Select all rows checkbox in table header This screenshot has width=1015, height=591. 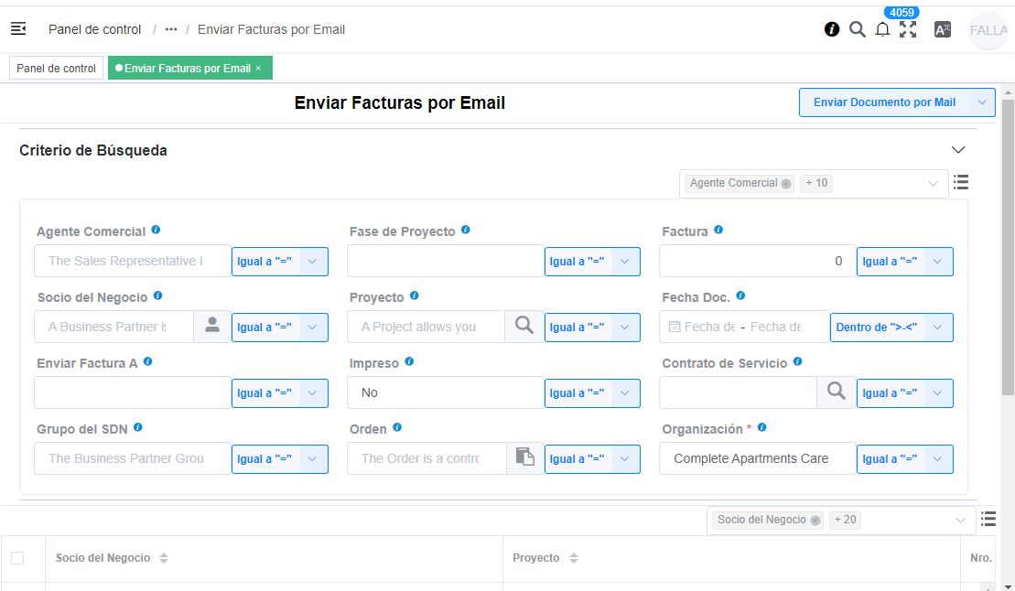pyautogui.click(x=17, y=558)
